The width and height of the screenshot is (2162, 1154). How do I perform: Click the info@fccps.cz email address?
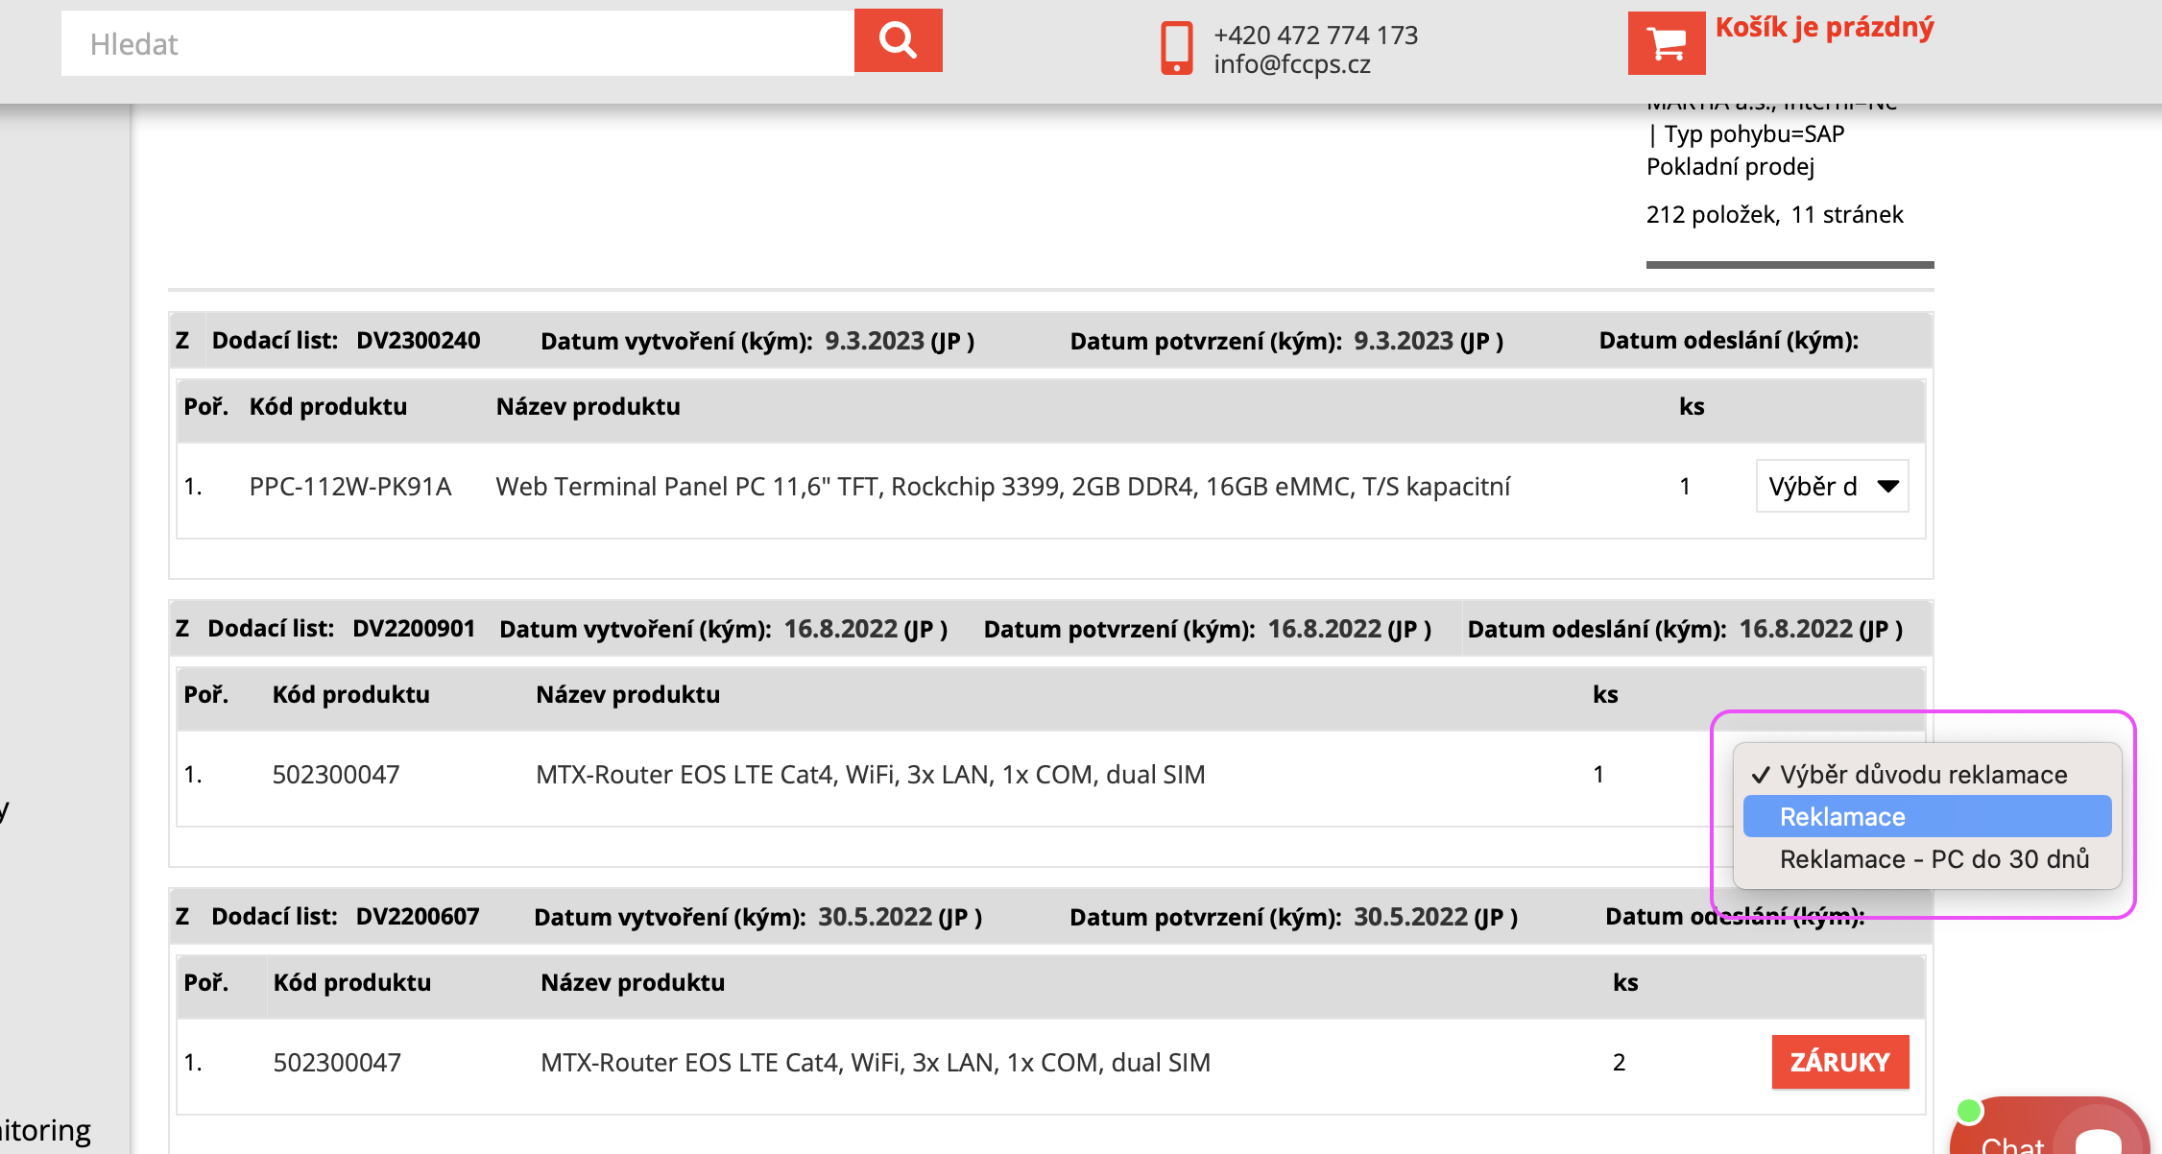click(1291, 64)
